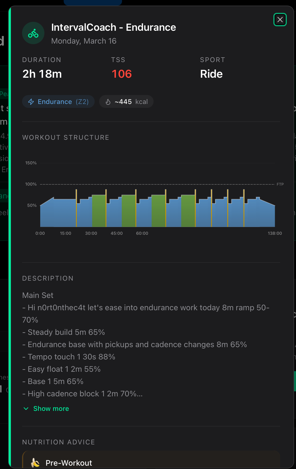The width and height of the screenshot is (296, 469).
Task: Click the last green interval block
Action: point(188,211)
